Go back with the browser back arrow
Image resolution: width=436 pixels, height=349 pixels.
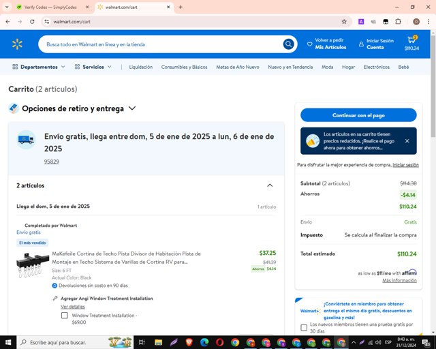coord(7,22)
